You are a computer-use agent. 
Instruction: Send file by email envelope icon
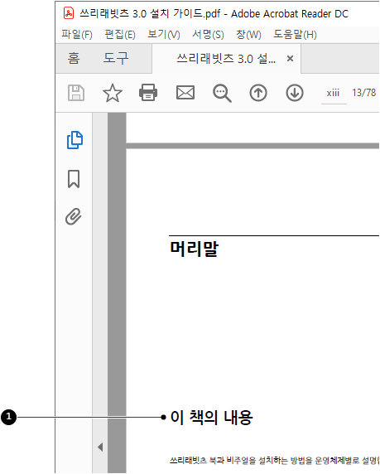pyautogui.click(x=185, y=93)
